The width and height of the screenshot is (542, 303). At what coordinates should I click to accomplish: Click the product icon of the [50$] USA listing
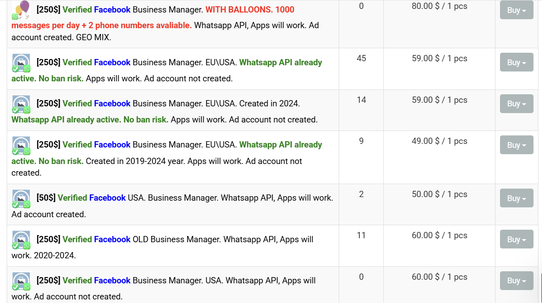pos(21,198)
